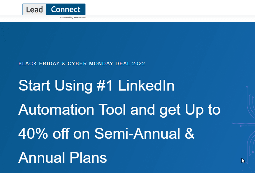Click the "Black Friday" words in subtitle

tap(39, 63)
